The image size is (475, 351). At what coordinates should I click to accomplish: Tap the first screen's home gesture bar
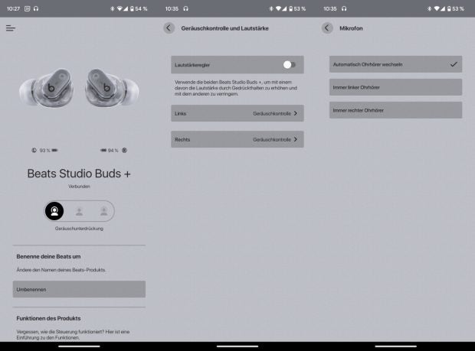(79, 346)
